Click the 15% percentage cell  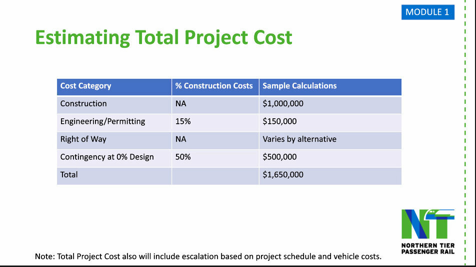[183, 121]
